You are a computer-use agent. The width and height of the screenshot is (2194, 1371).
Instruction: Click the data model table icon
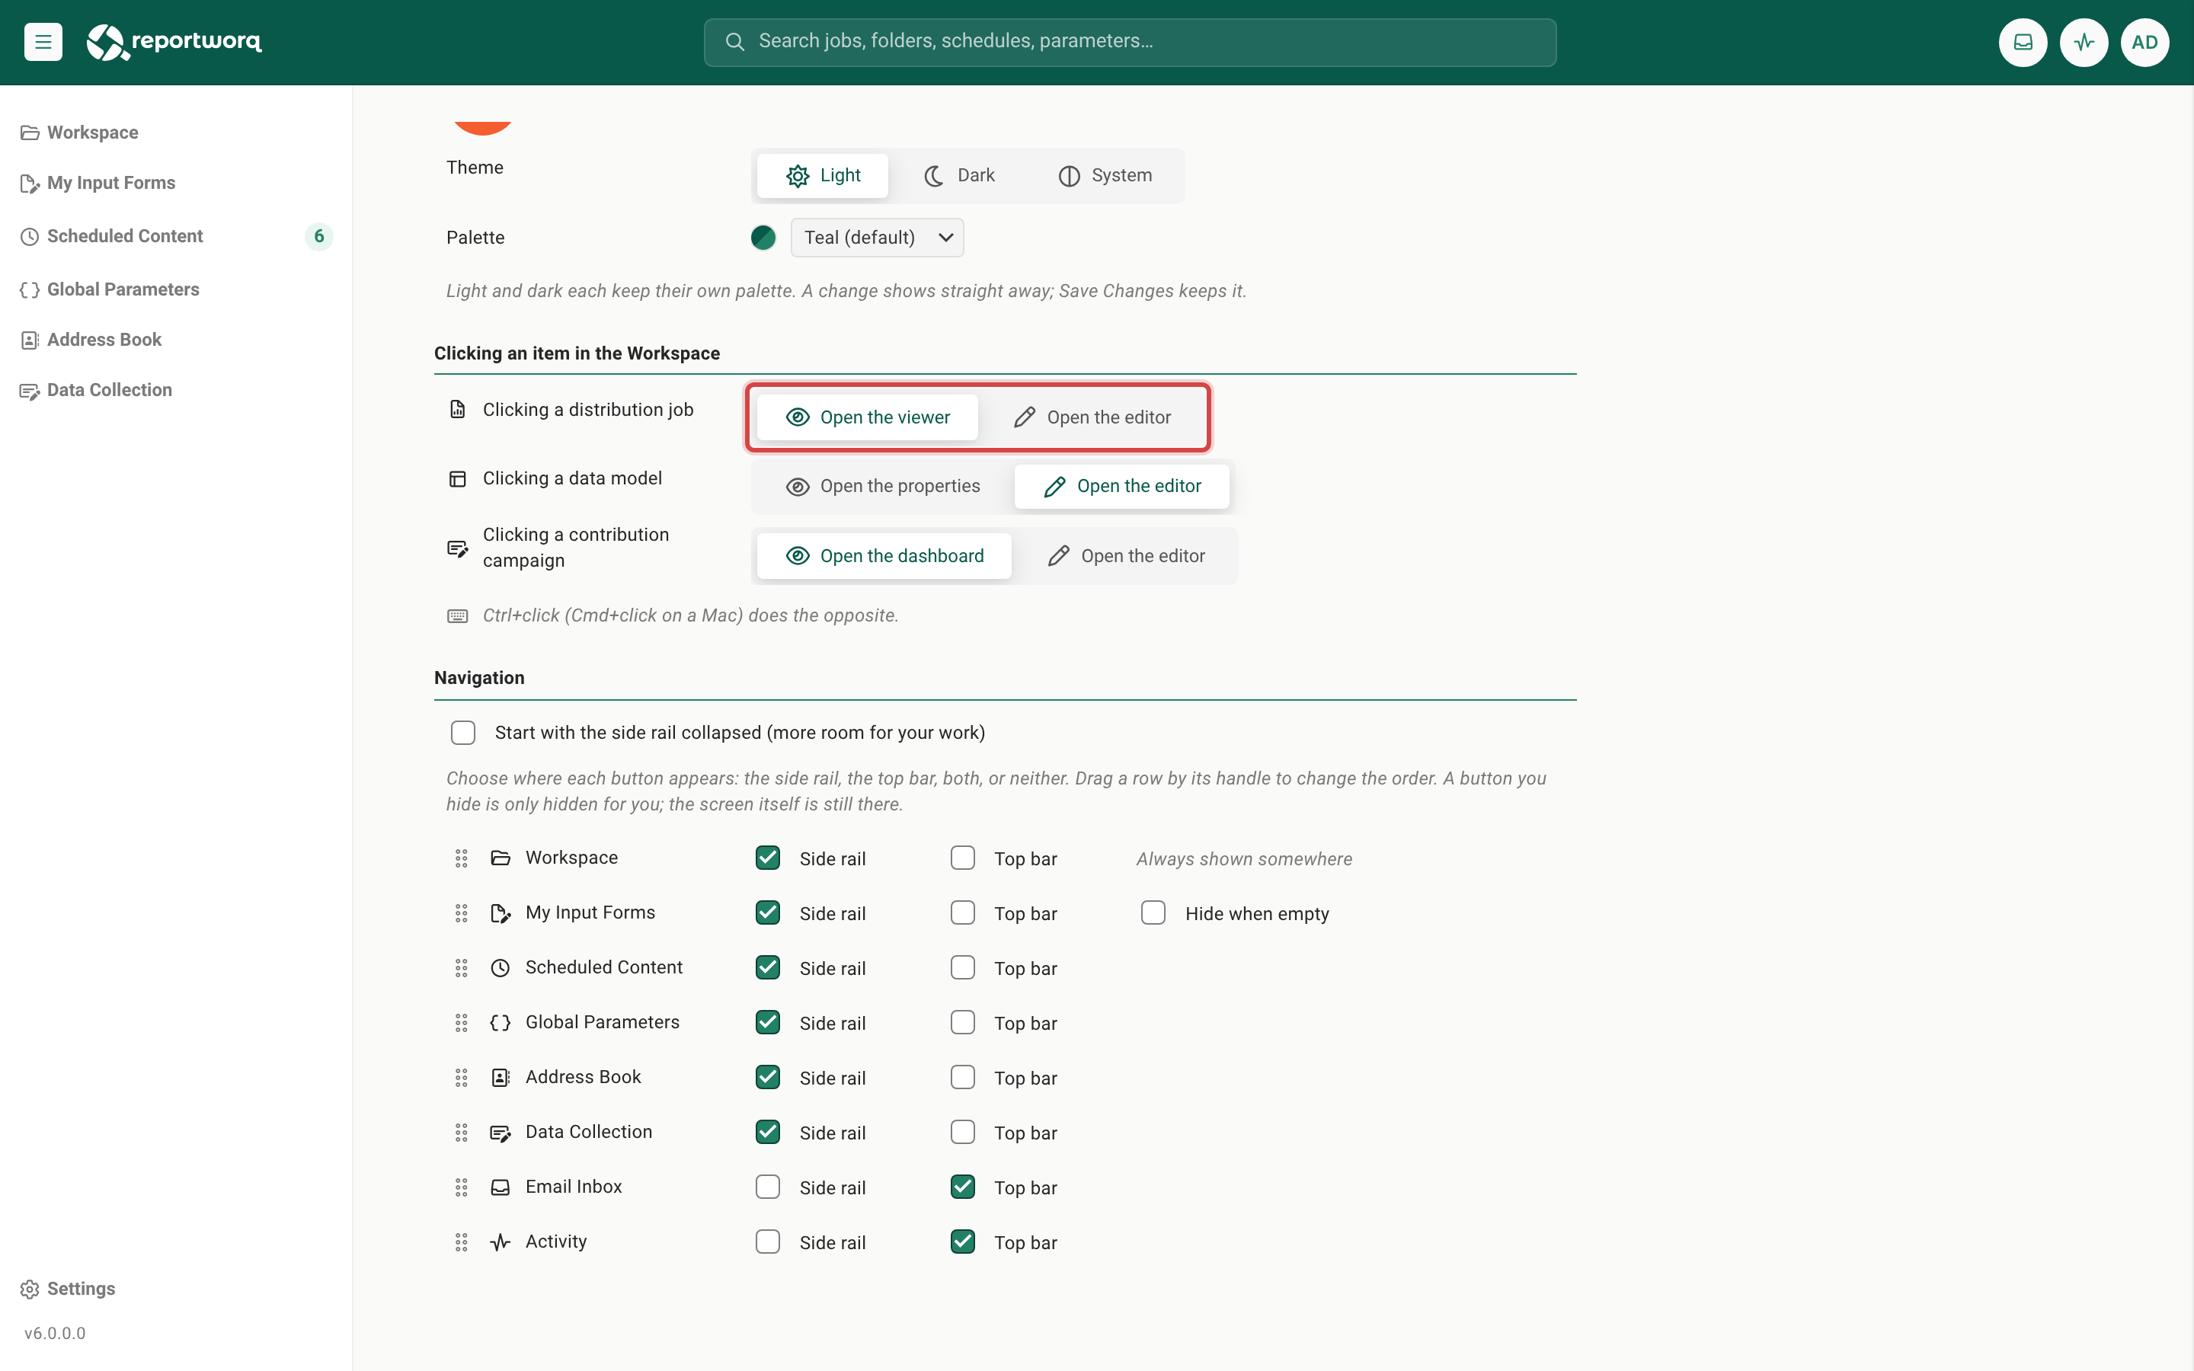(x=458, y=478)
